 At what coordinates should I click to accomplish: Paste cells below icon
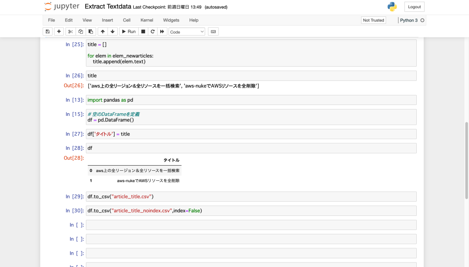pos(91,31)
